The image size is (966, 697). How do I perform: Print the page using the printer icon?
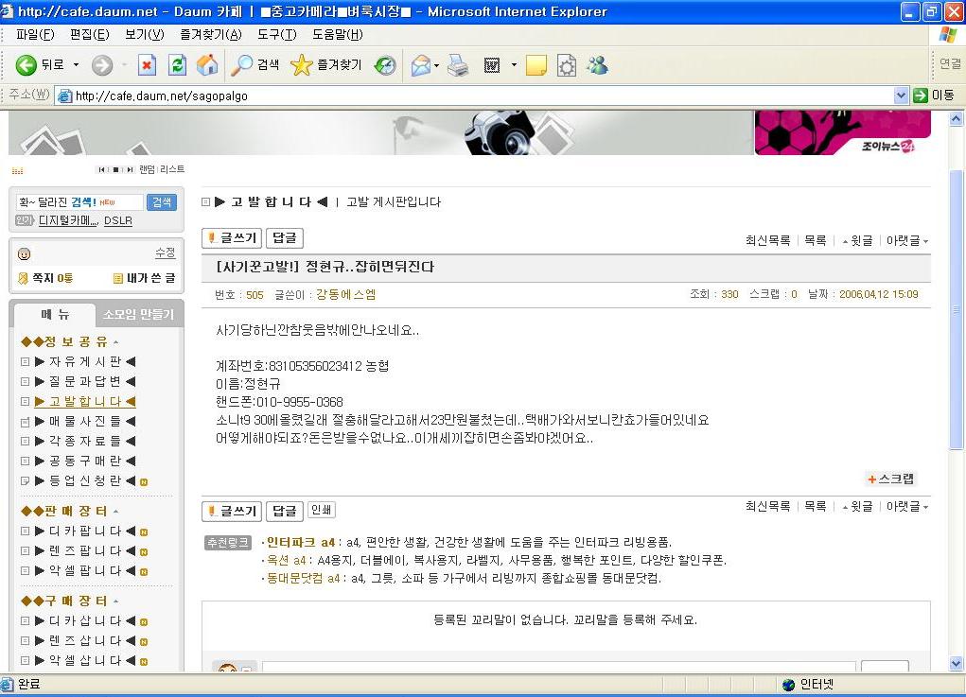pos(458,65)
